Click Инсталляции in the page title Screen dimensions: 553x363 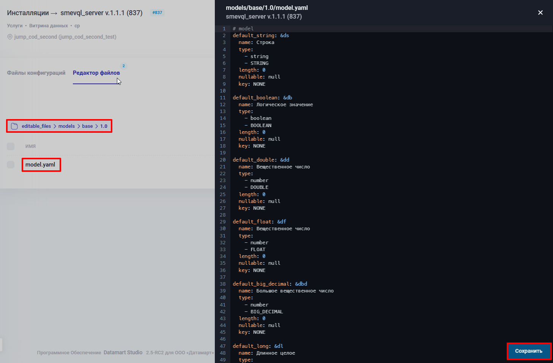(28, 13)
